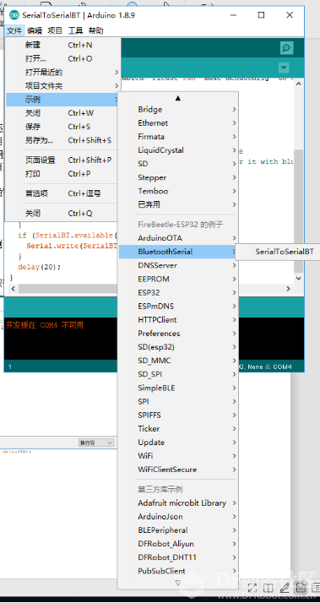Expand the Firmata examples

pos(178,137)
